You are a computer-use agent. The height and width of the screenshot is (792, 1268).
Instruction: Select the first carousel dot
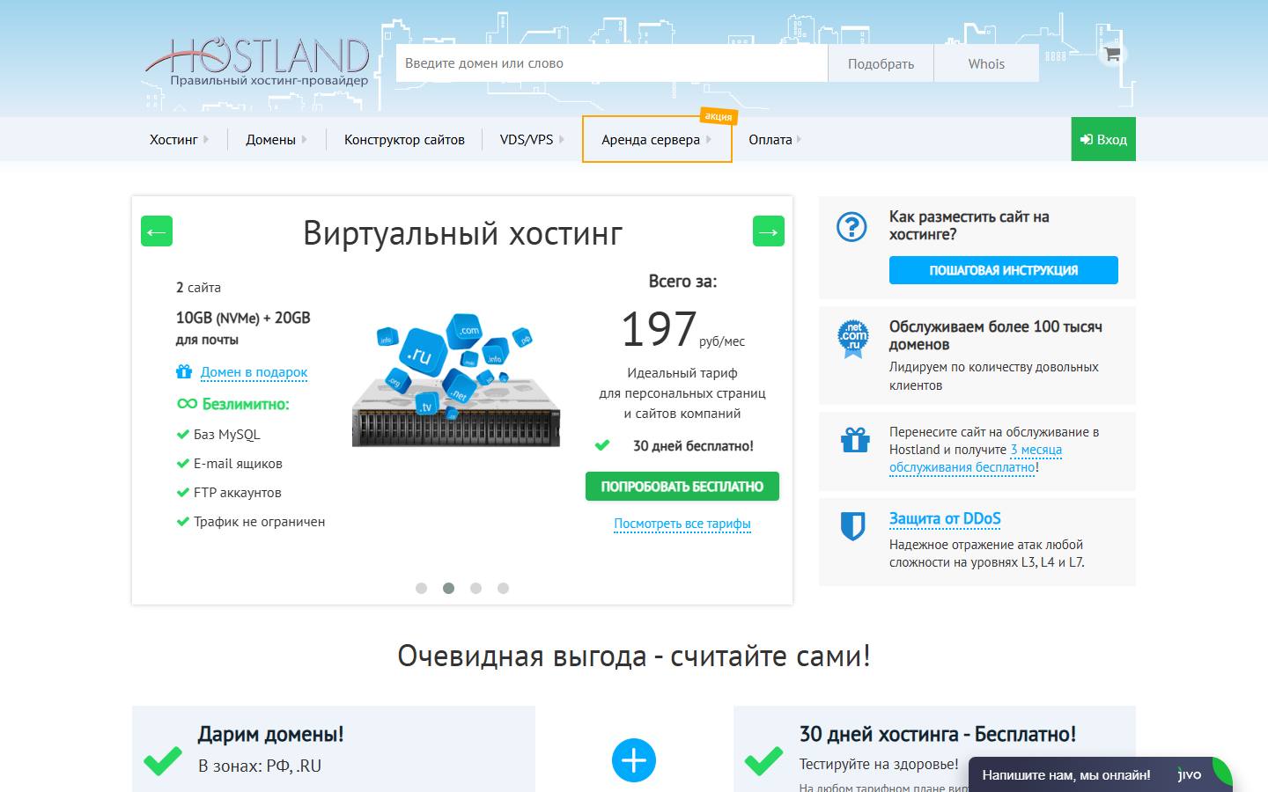coord(421,588)
